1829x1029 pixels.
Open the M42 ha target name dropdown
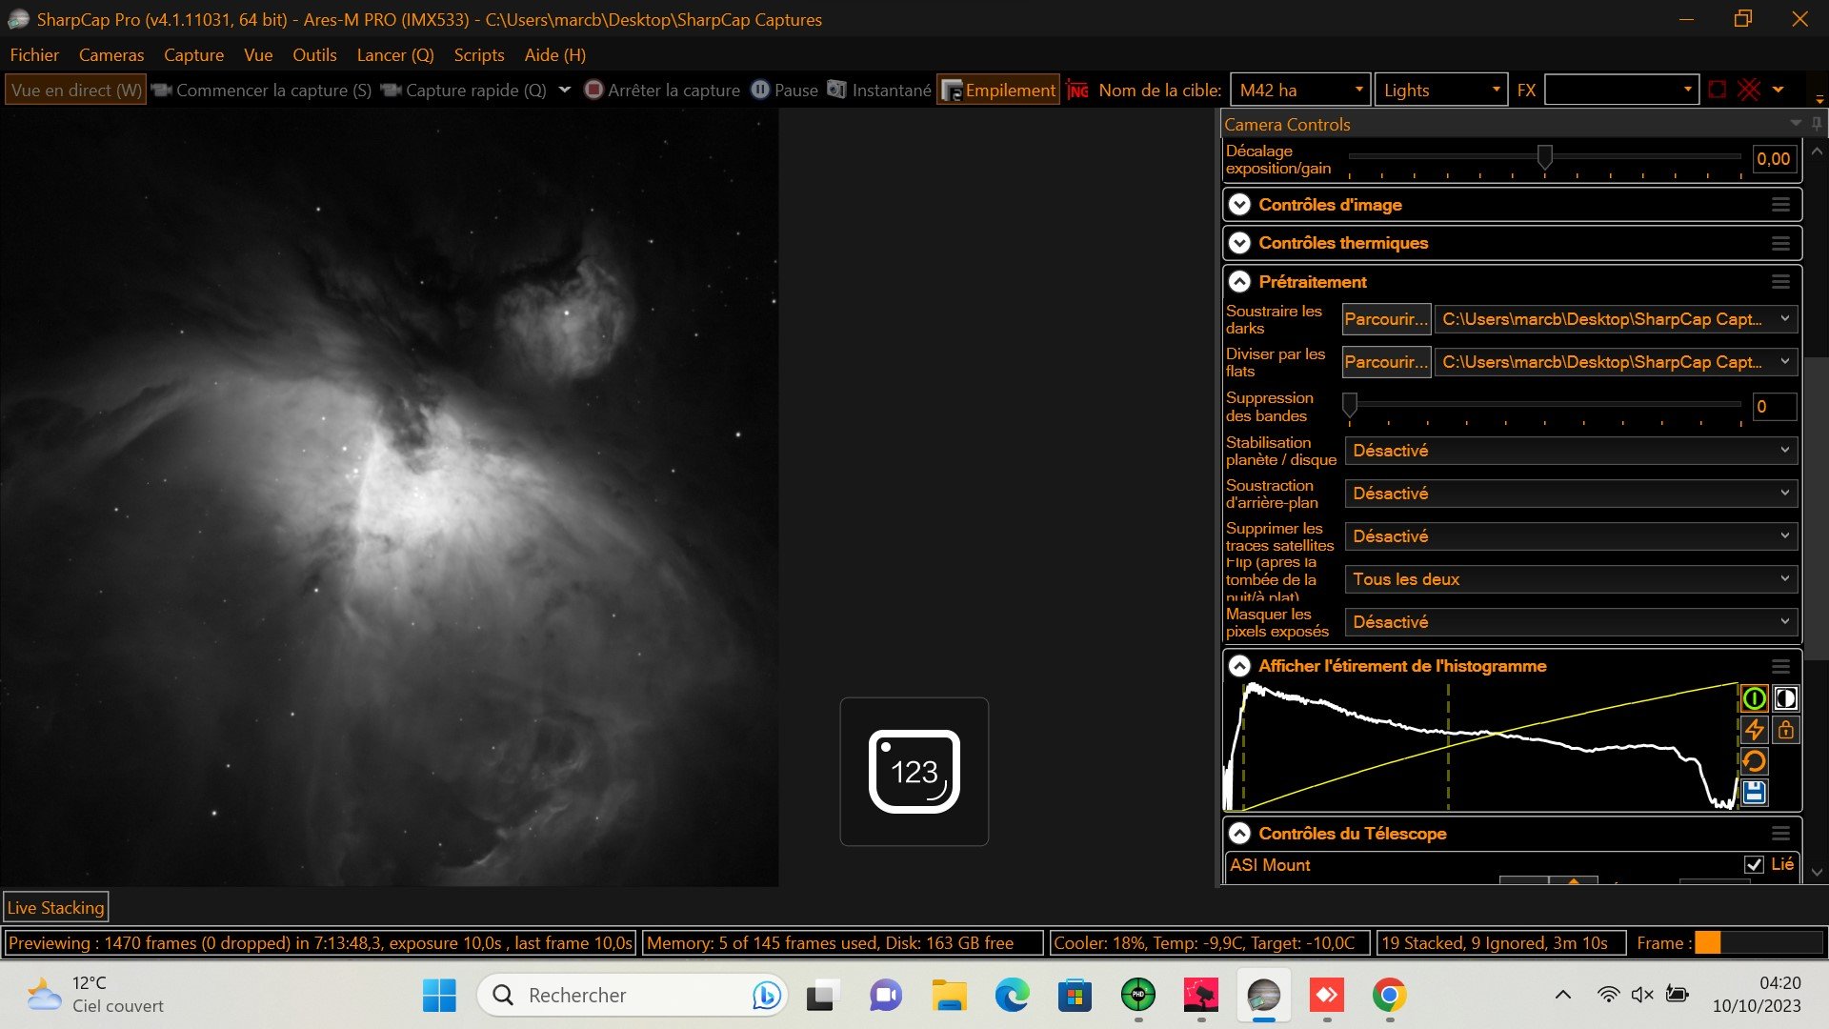(x=1358, y=90)
